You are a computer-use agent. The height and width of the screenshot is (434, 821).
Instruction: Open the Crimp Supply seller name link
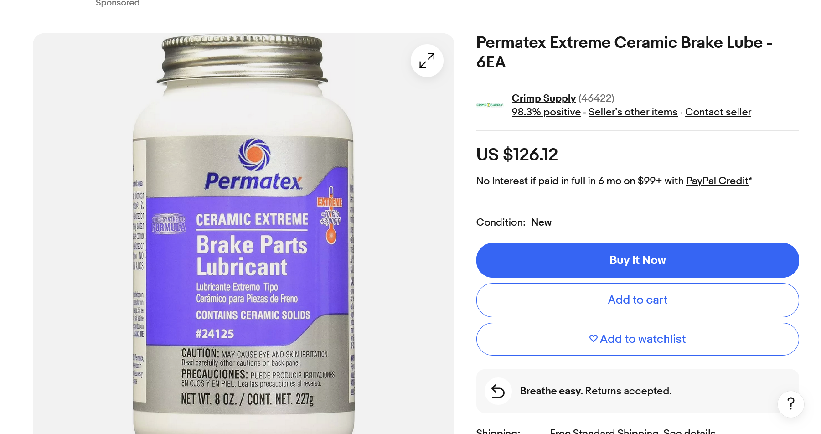click(x=543, y=98)
